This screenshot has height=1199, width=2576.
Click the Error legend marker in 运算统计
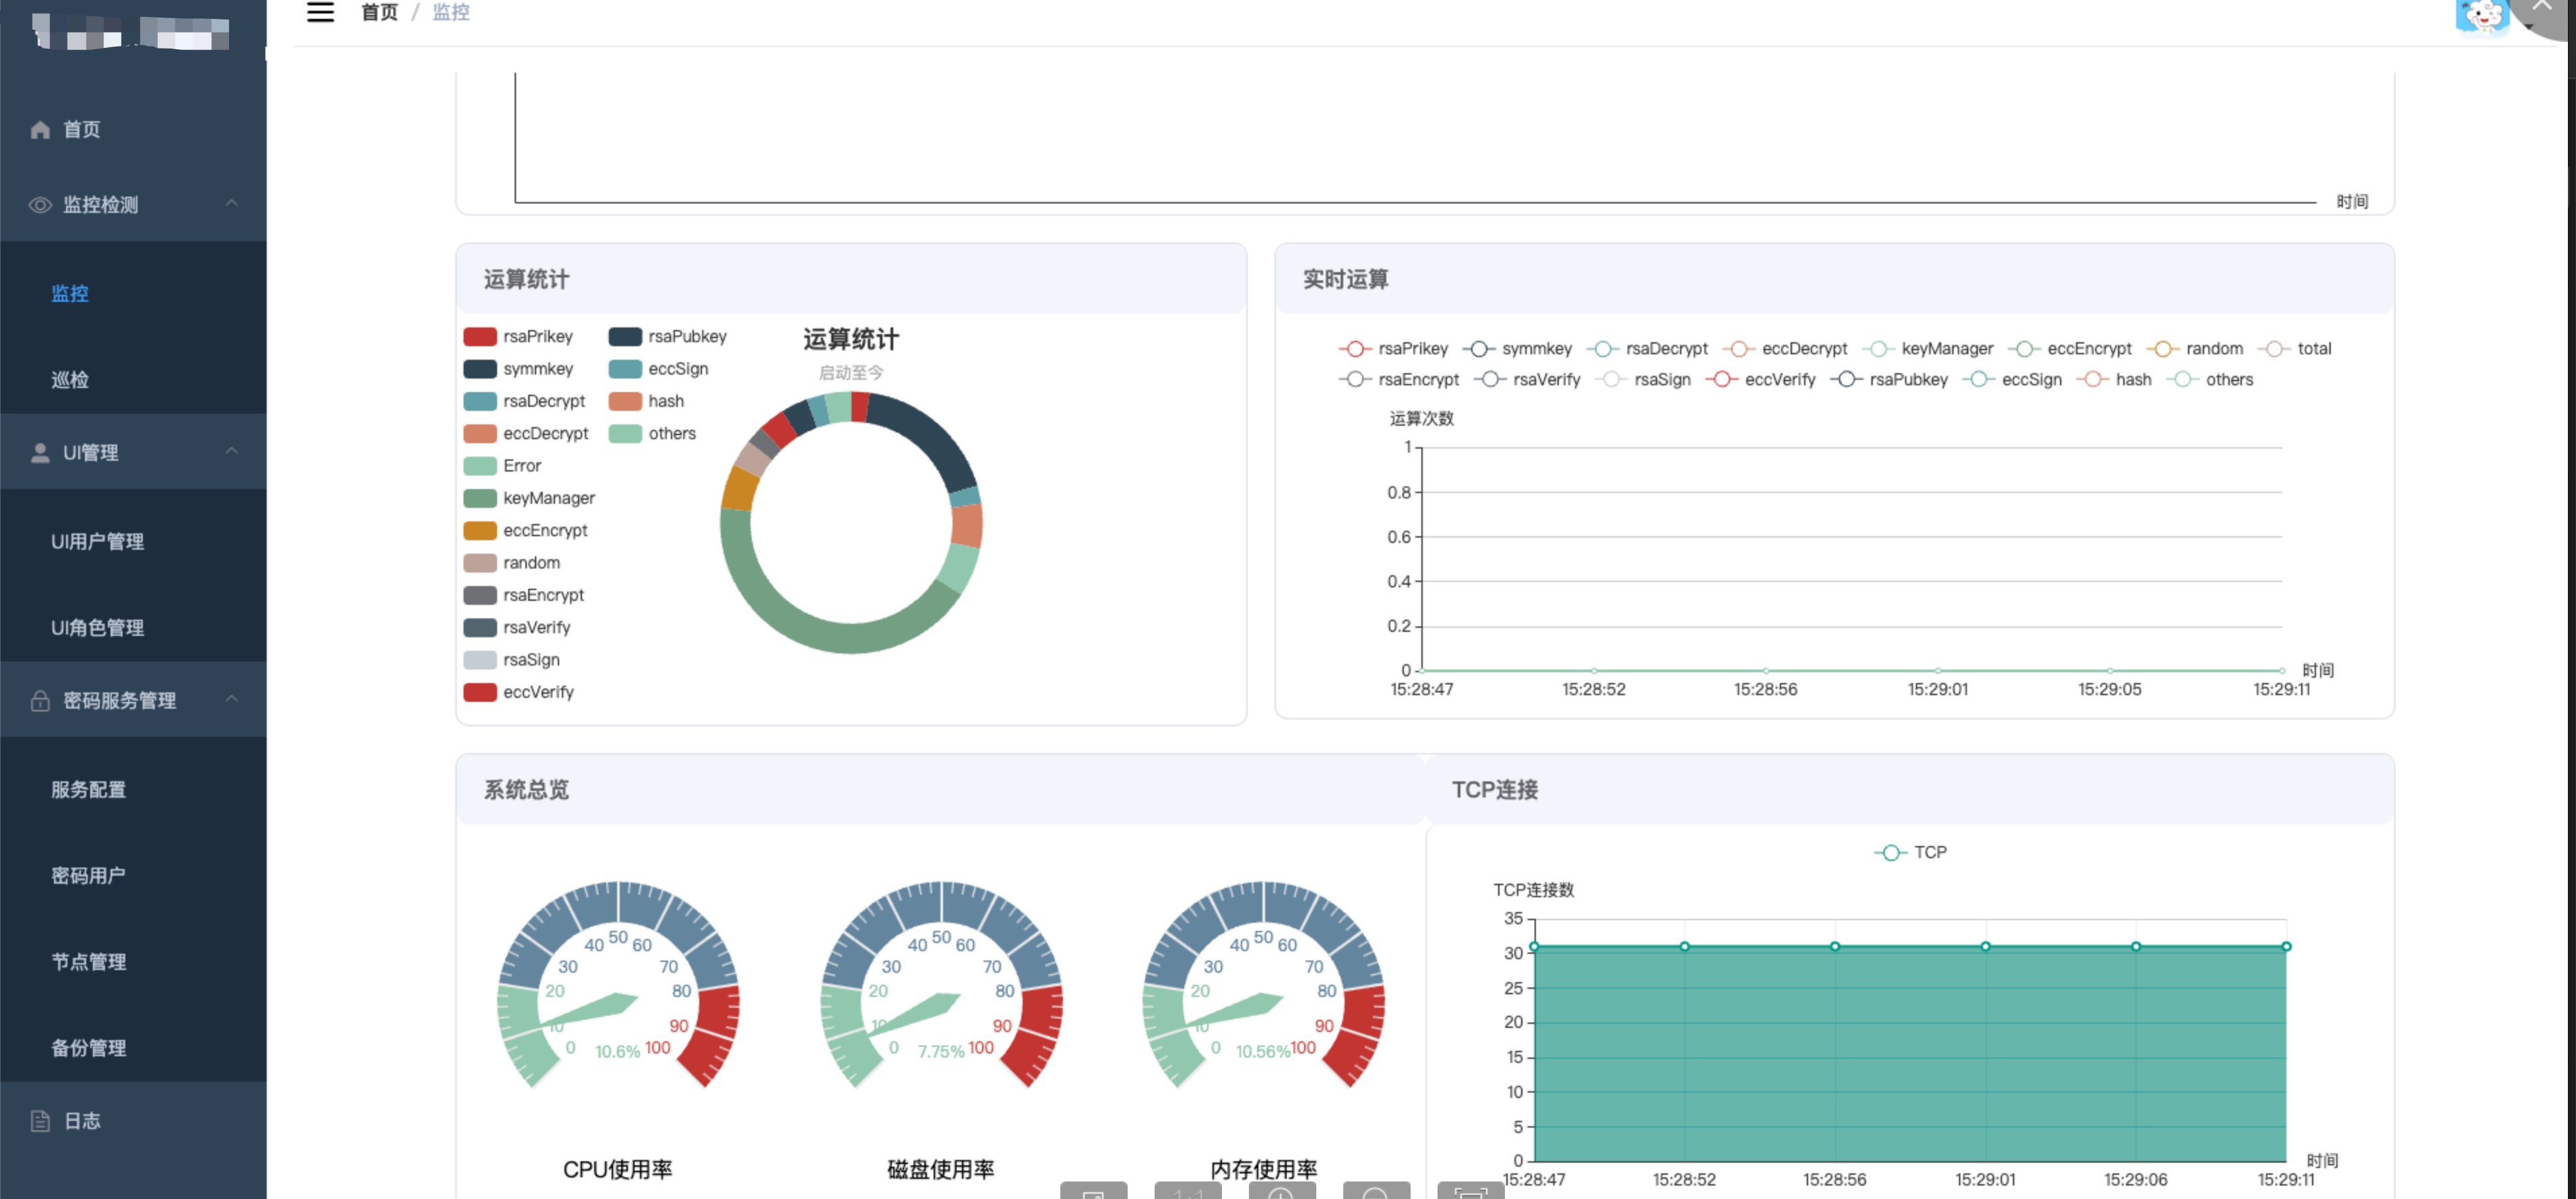click(480, 466)
